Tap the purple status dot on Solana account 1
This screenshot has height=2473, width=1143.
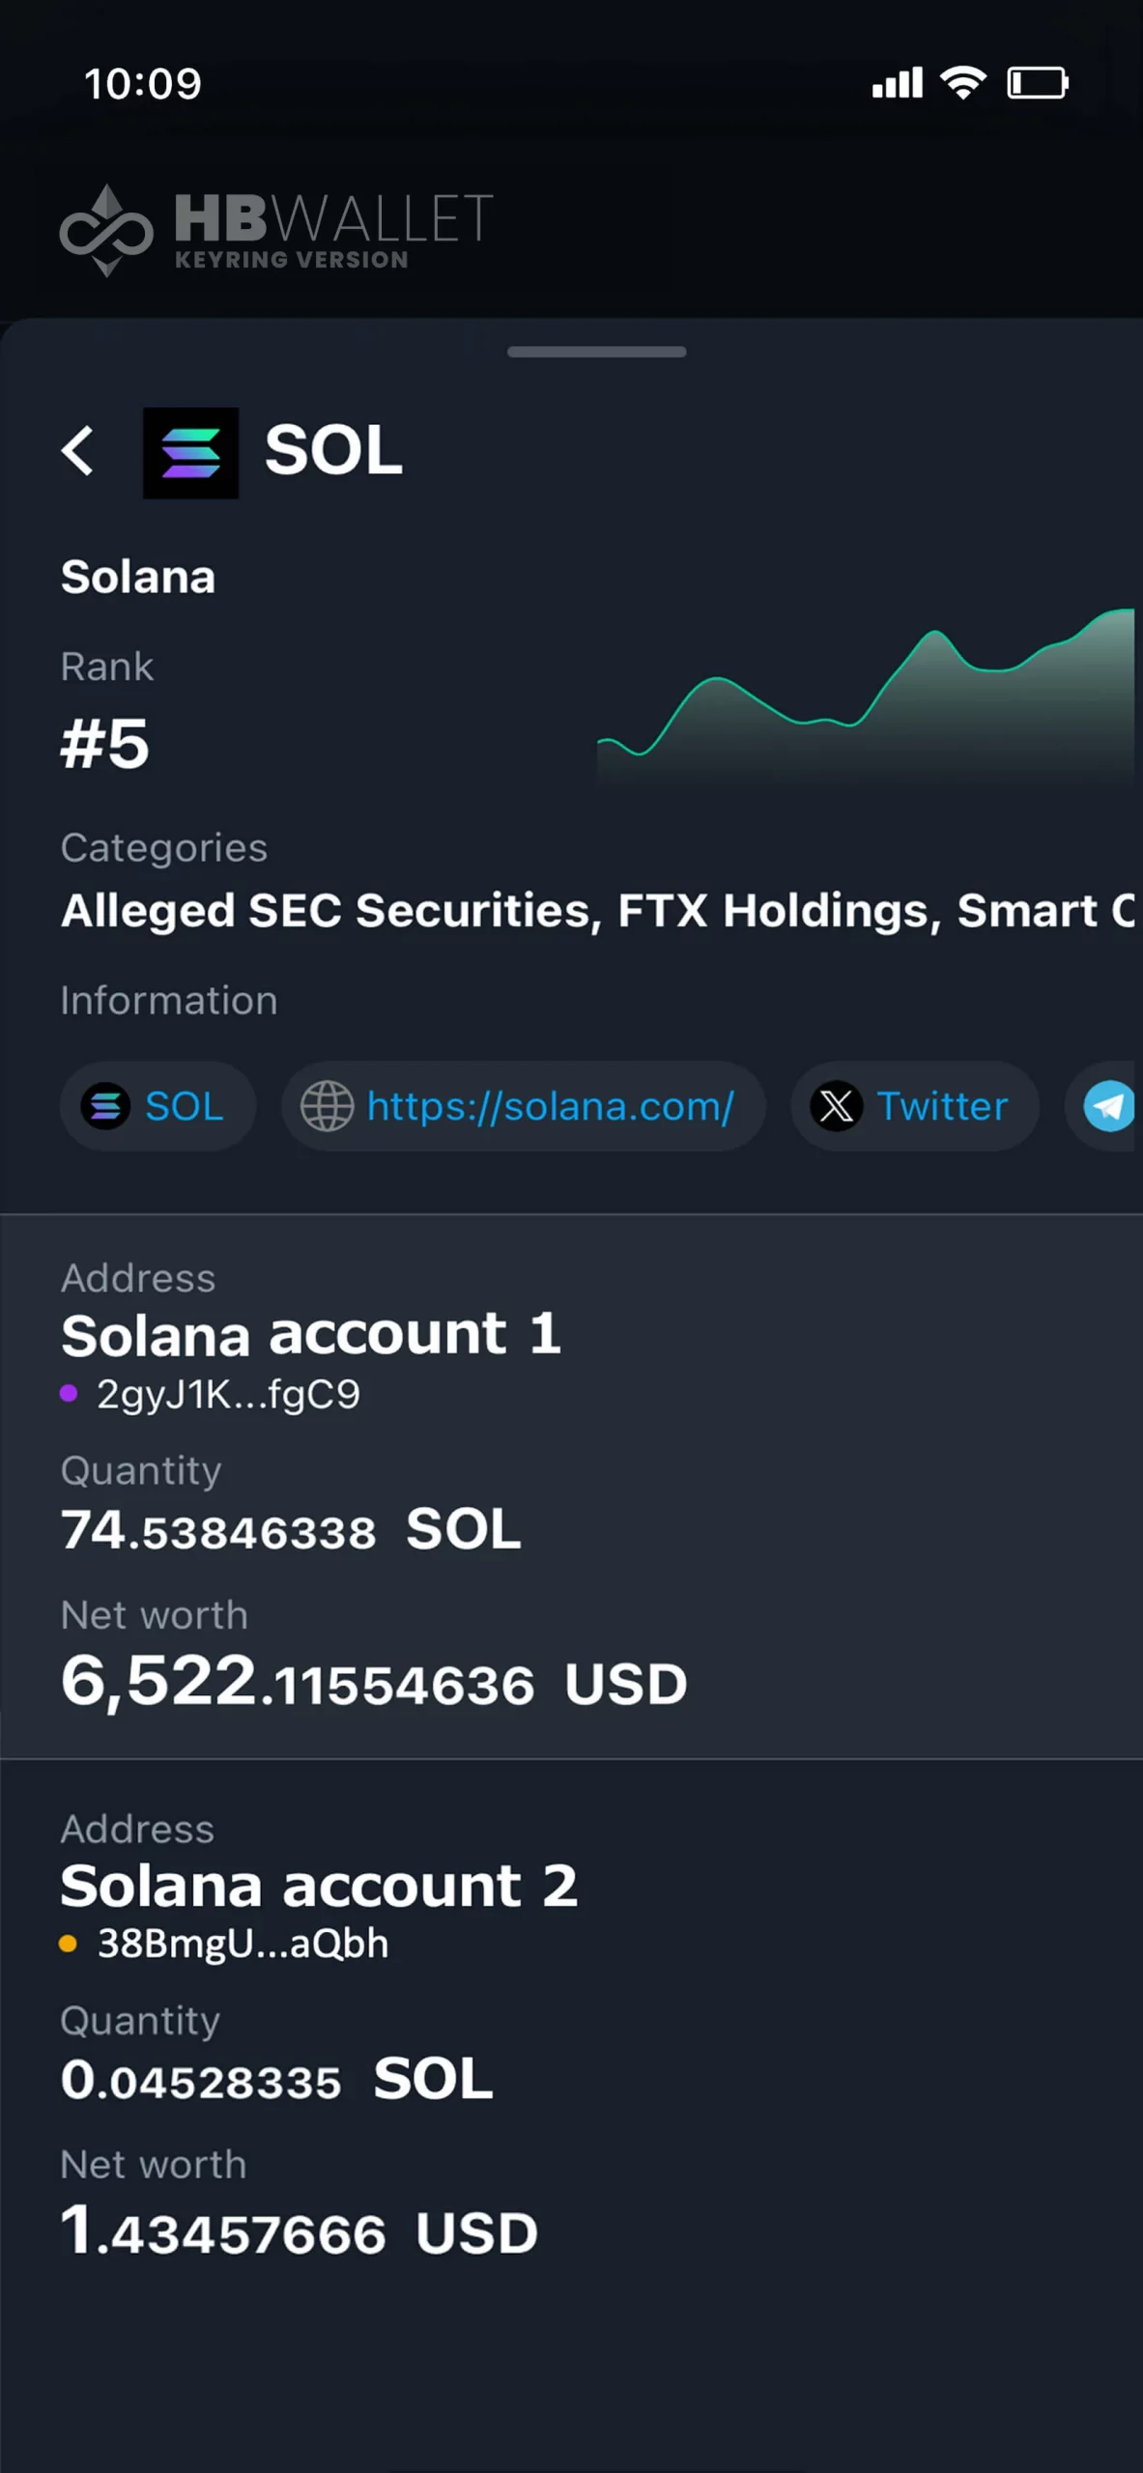(x=71, y=1394)
